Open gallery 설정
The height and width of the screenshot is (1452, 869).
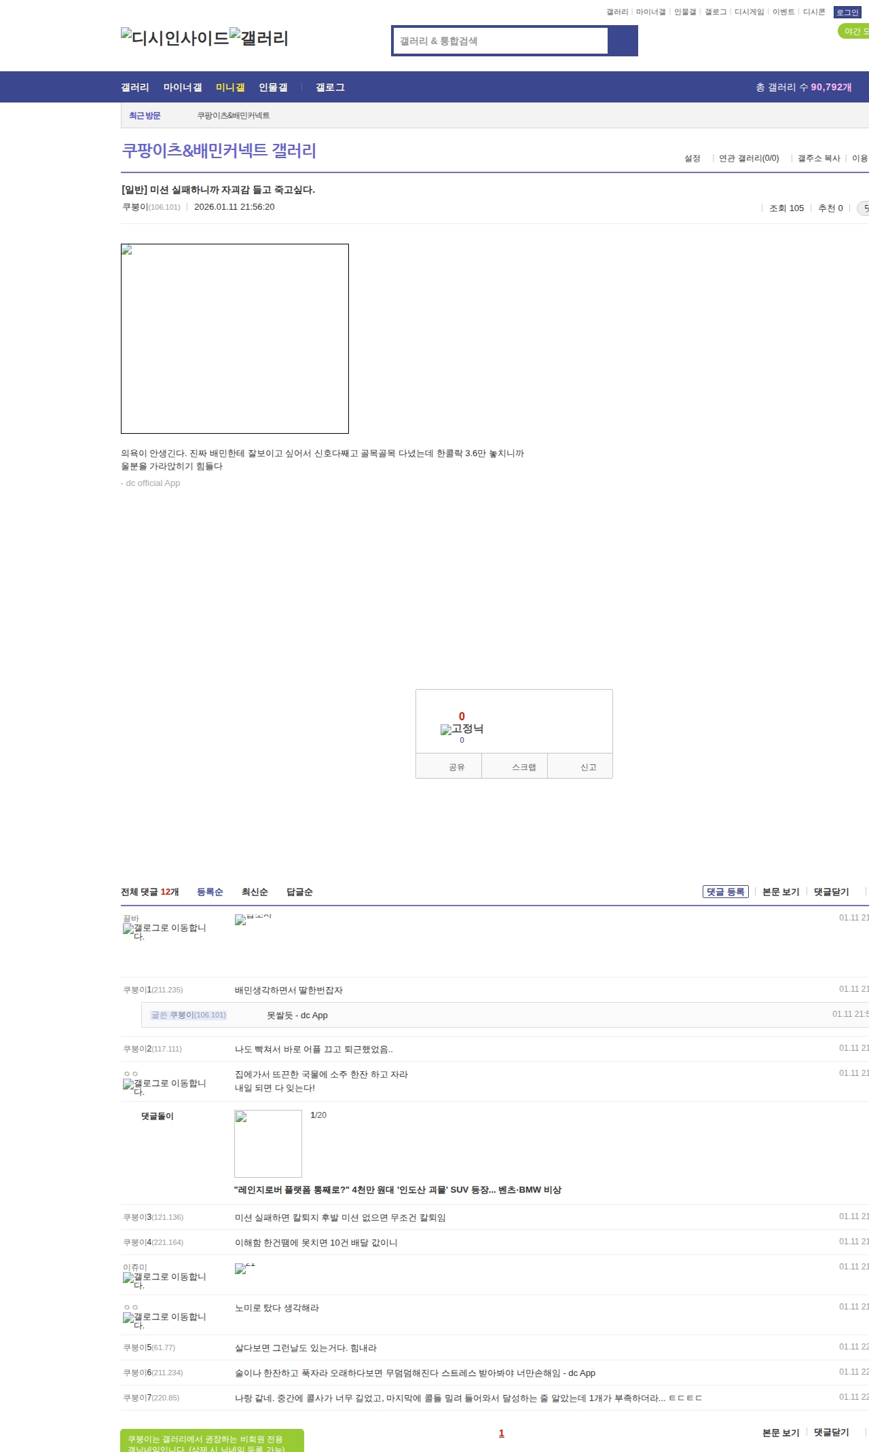(692, 158)
